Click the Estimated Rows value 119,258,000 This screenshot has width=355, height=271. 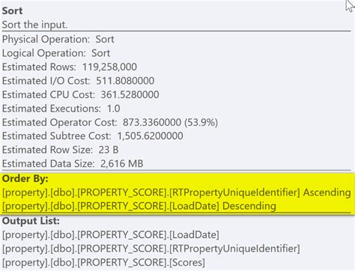(x=109, y=67)
